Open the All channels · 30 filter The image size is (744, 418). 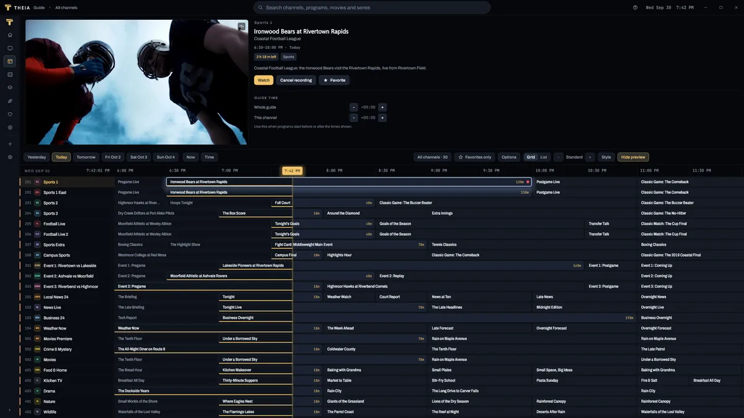click(x=433, y=157)
